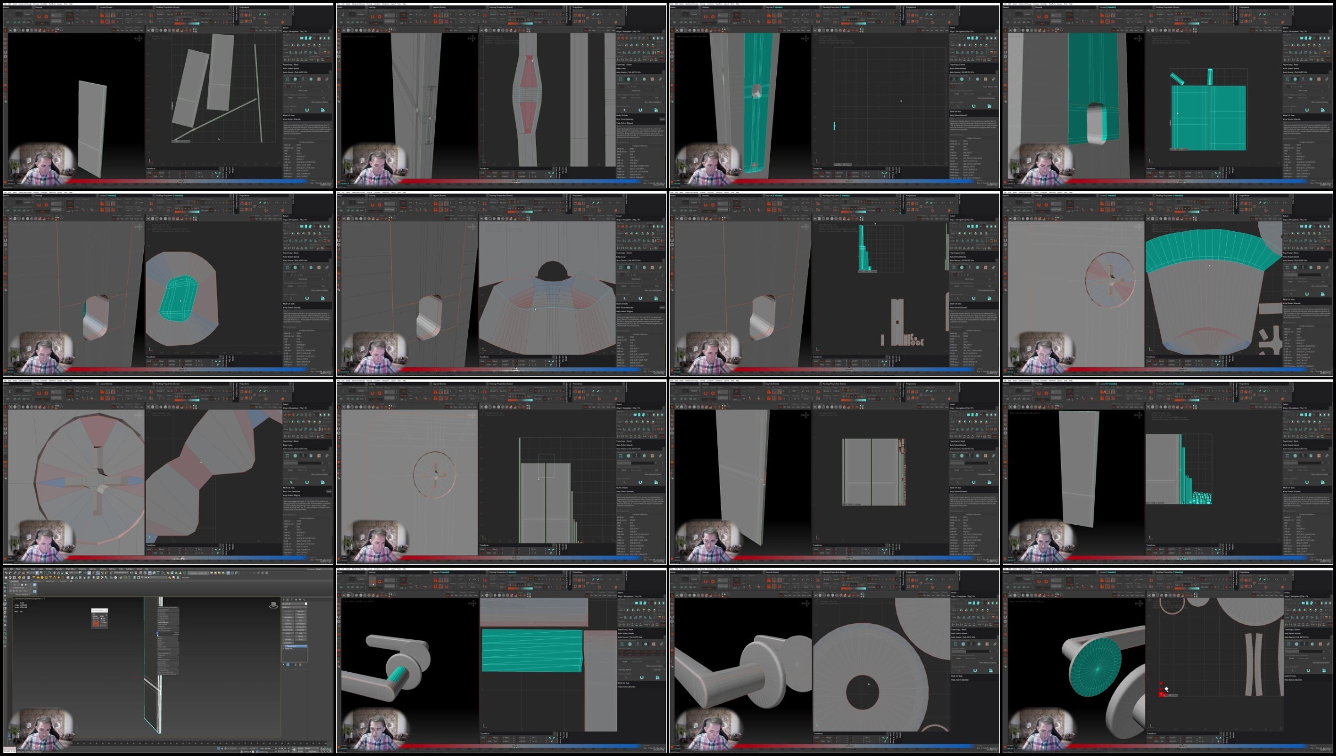1336x756 pixels.
Task: Select the frame with the teal square UV island
Action: pyautogui.click(x=1168, y=95)
